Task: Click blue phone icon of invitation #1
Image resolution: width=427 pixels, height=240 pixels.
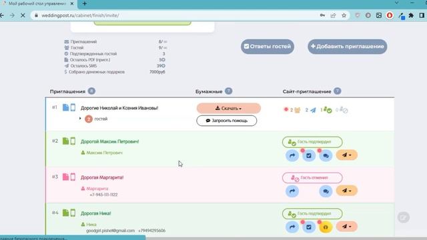Action: [73, 107]
